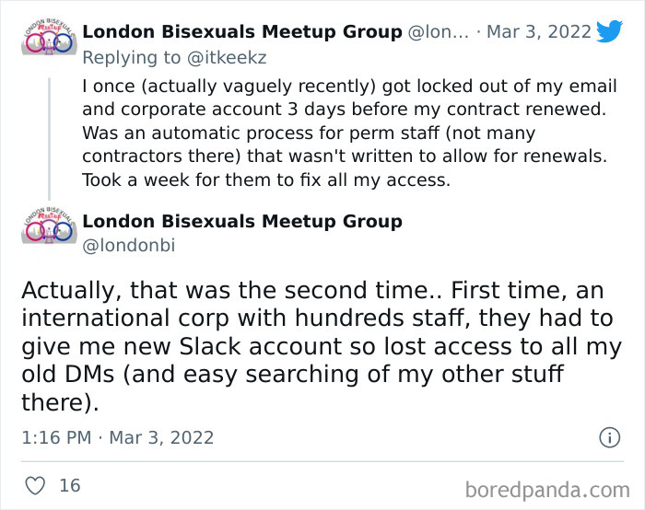Open the author name above @londonbi
The width and height of the screenshot is (645, 510).
pos(242,221)
